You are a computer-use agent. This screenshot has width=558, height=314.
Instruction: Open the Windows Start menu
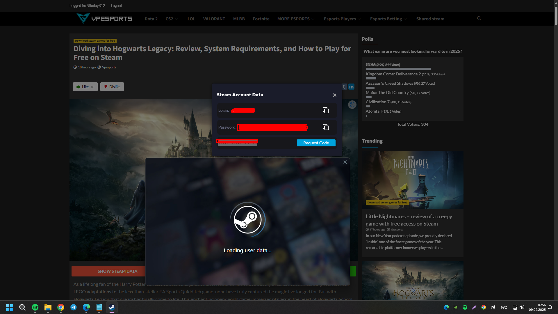click(9, 307)
